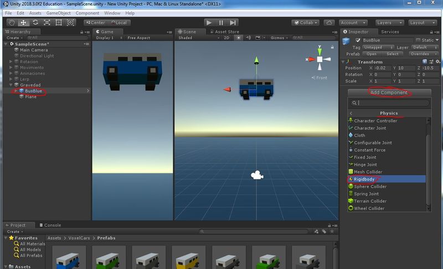Open Transform presets slider icon
The image size is (443, 269).
pos(431,62)
